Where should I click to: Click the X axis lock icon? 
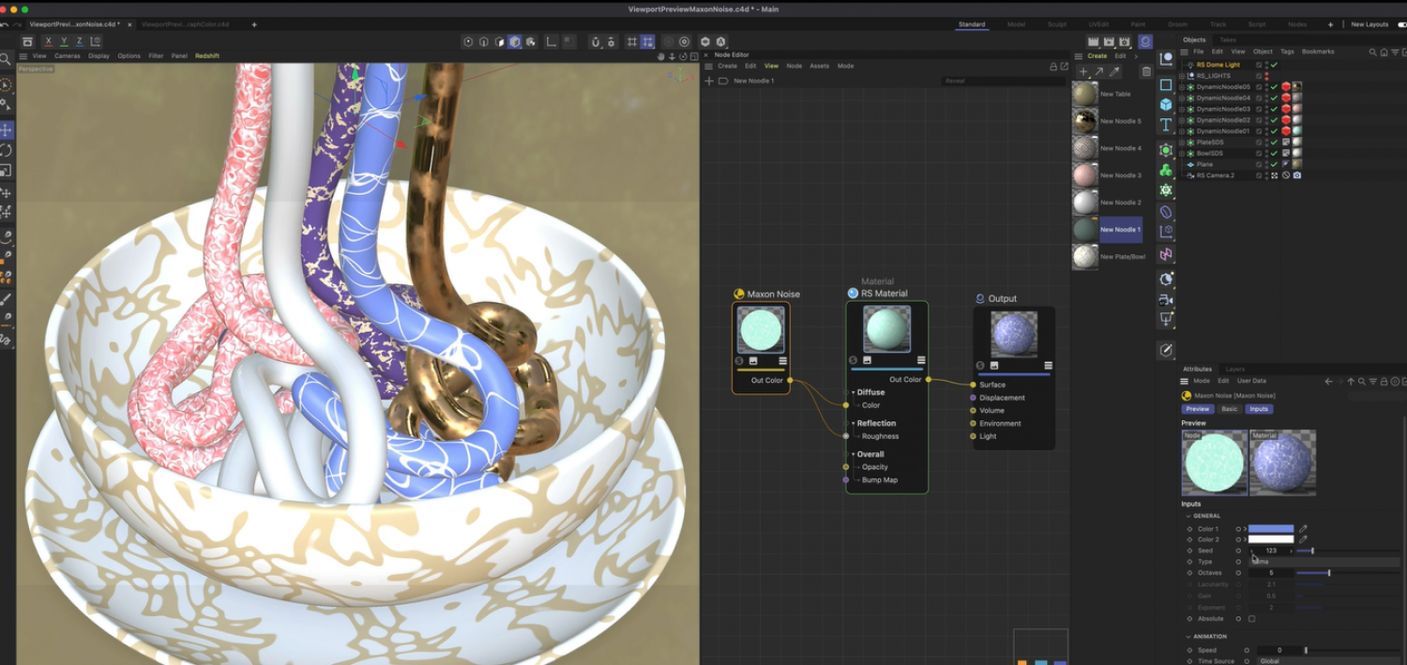point(49,41)
